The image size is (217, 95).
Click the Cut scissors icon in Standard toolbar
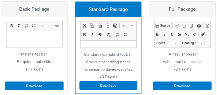click(85, 26)
